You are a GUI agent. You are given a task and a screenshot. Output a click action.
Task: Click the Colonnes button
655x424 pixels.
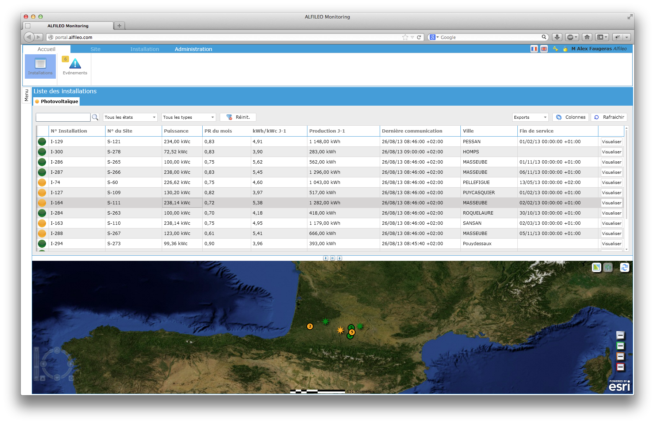571,117
